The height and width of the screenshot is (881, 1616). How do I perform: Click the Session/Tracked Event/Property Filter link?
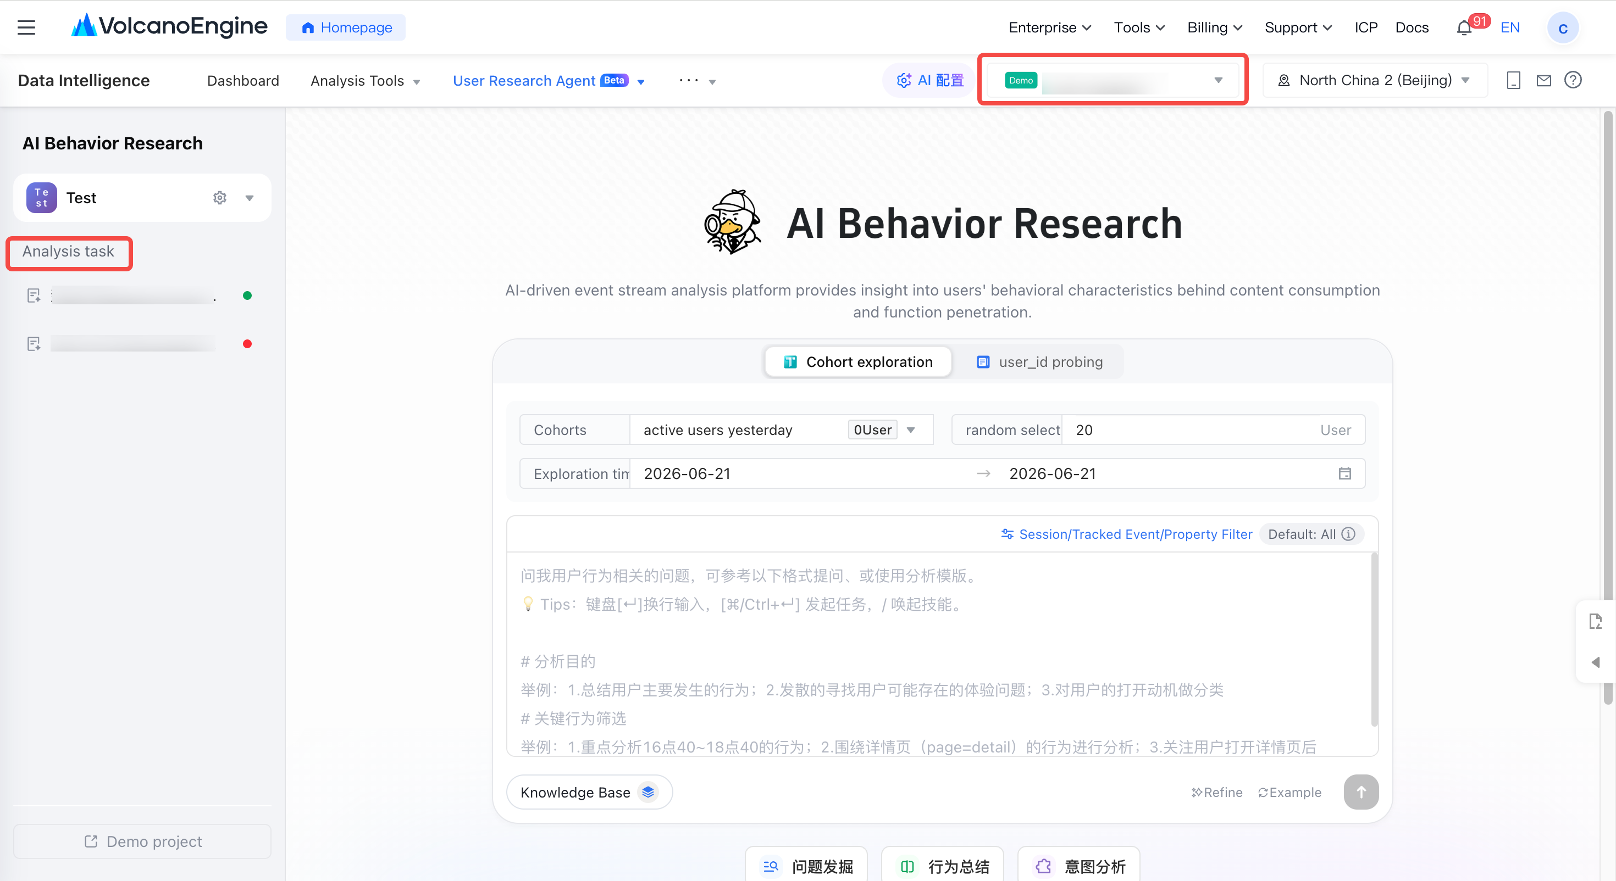point(1127,534)
